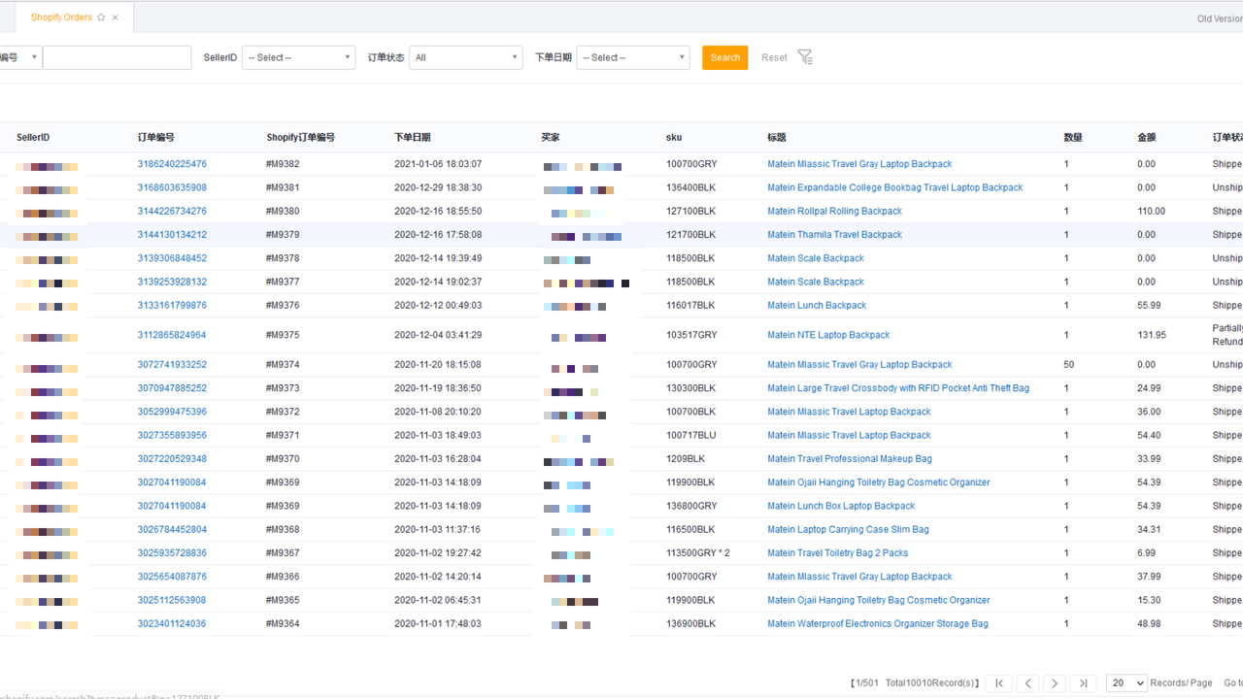Go to previous page of records

[1027, 683]
